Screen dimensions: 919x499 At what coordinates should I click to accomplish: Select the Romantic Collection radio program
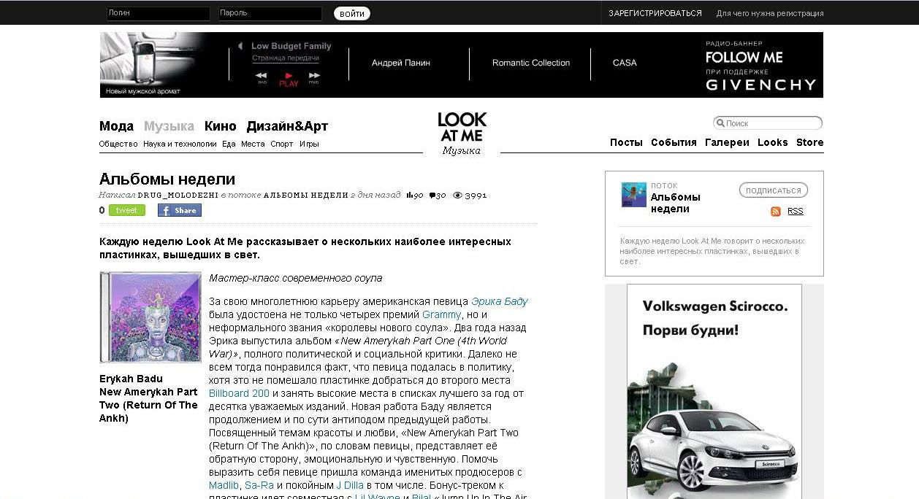click(x=531, y=63)
